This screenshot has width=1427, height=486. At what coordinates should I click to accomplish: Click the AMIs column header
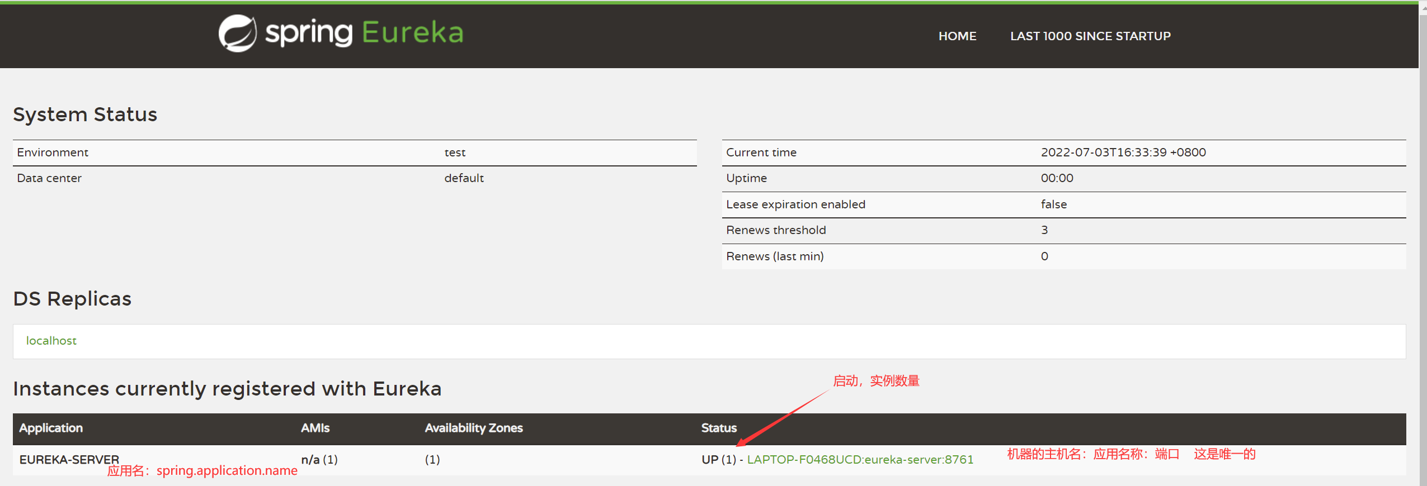[x=315, y=428]
